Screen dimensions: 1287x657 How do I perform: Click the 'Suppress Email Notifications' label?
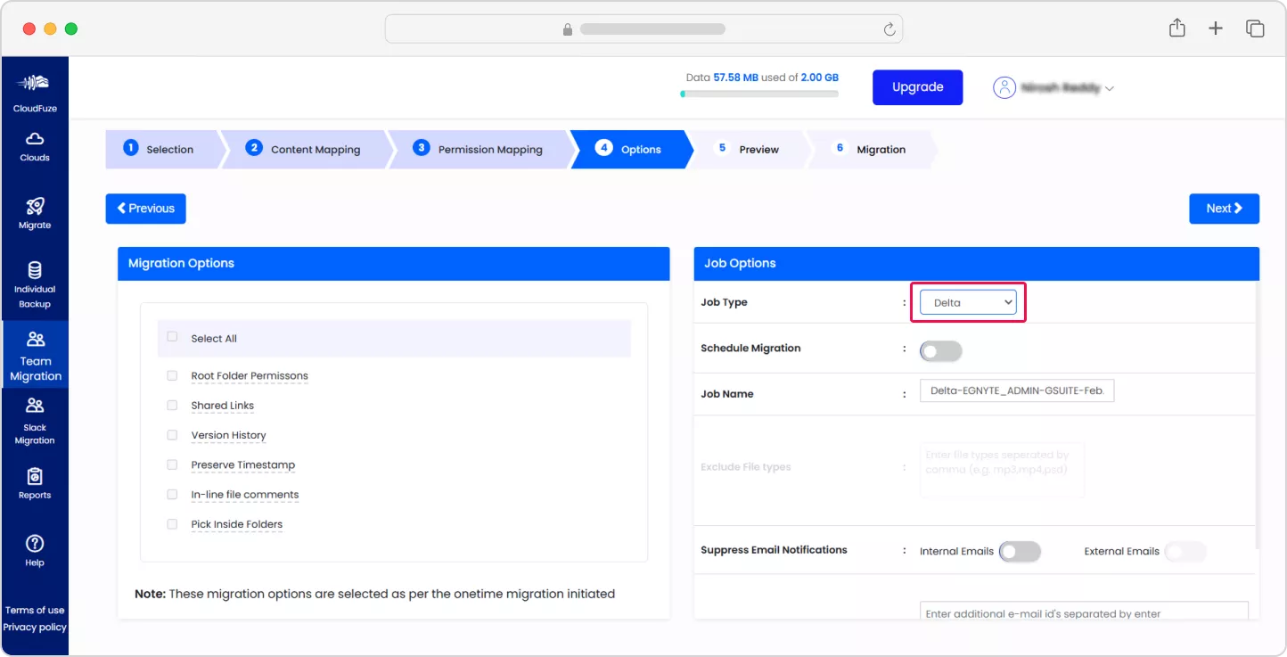(x=774, y=549)
